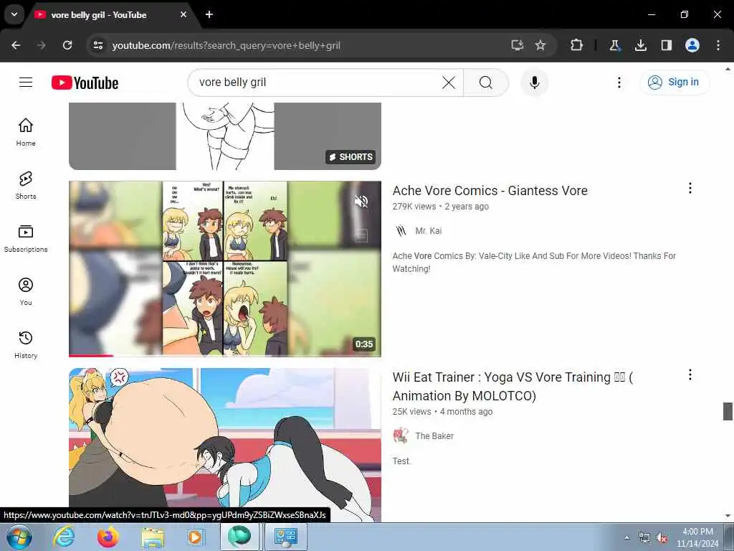Show hidden system tray icons
734x551 pixels.
click(x=626, y=537)
